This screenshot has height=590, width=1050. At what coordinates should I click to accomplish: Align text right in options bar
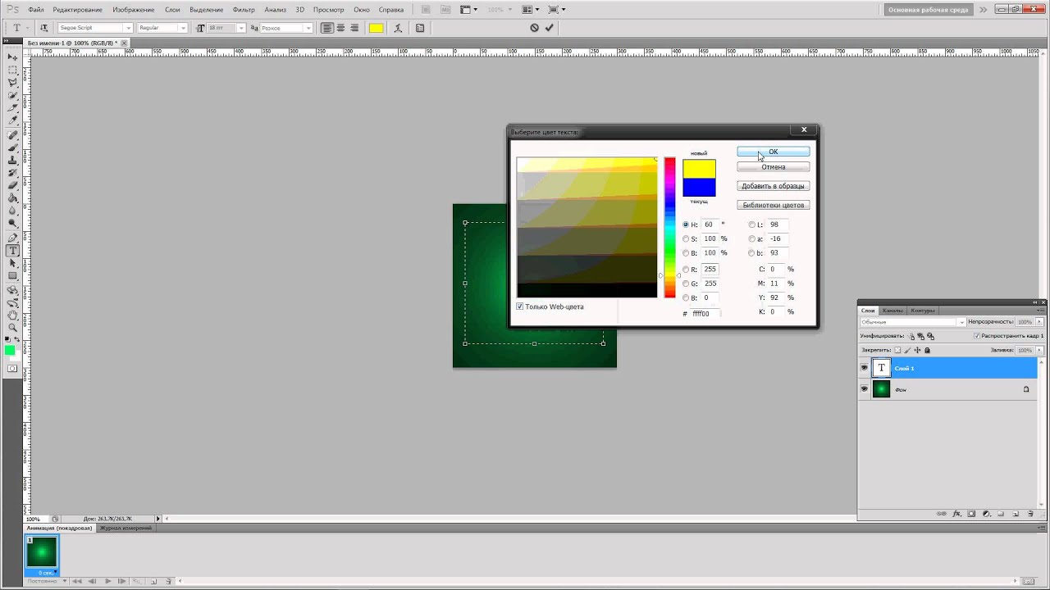click(354, 28)
